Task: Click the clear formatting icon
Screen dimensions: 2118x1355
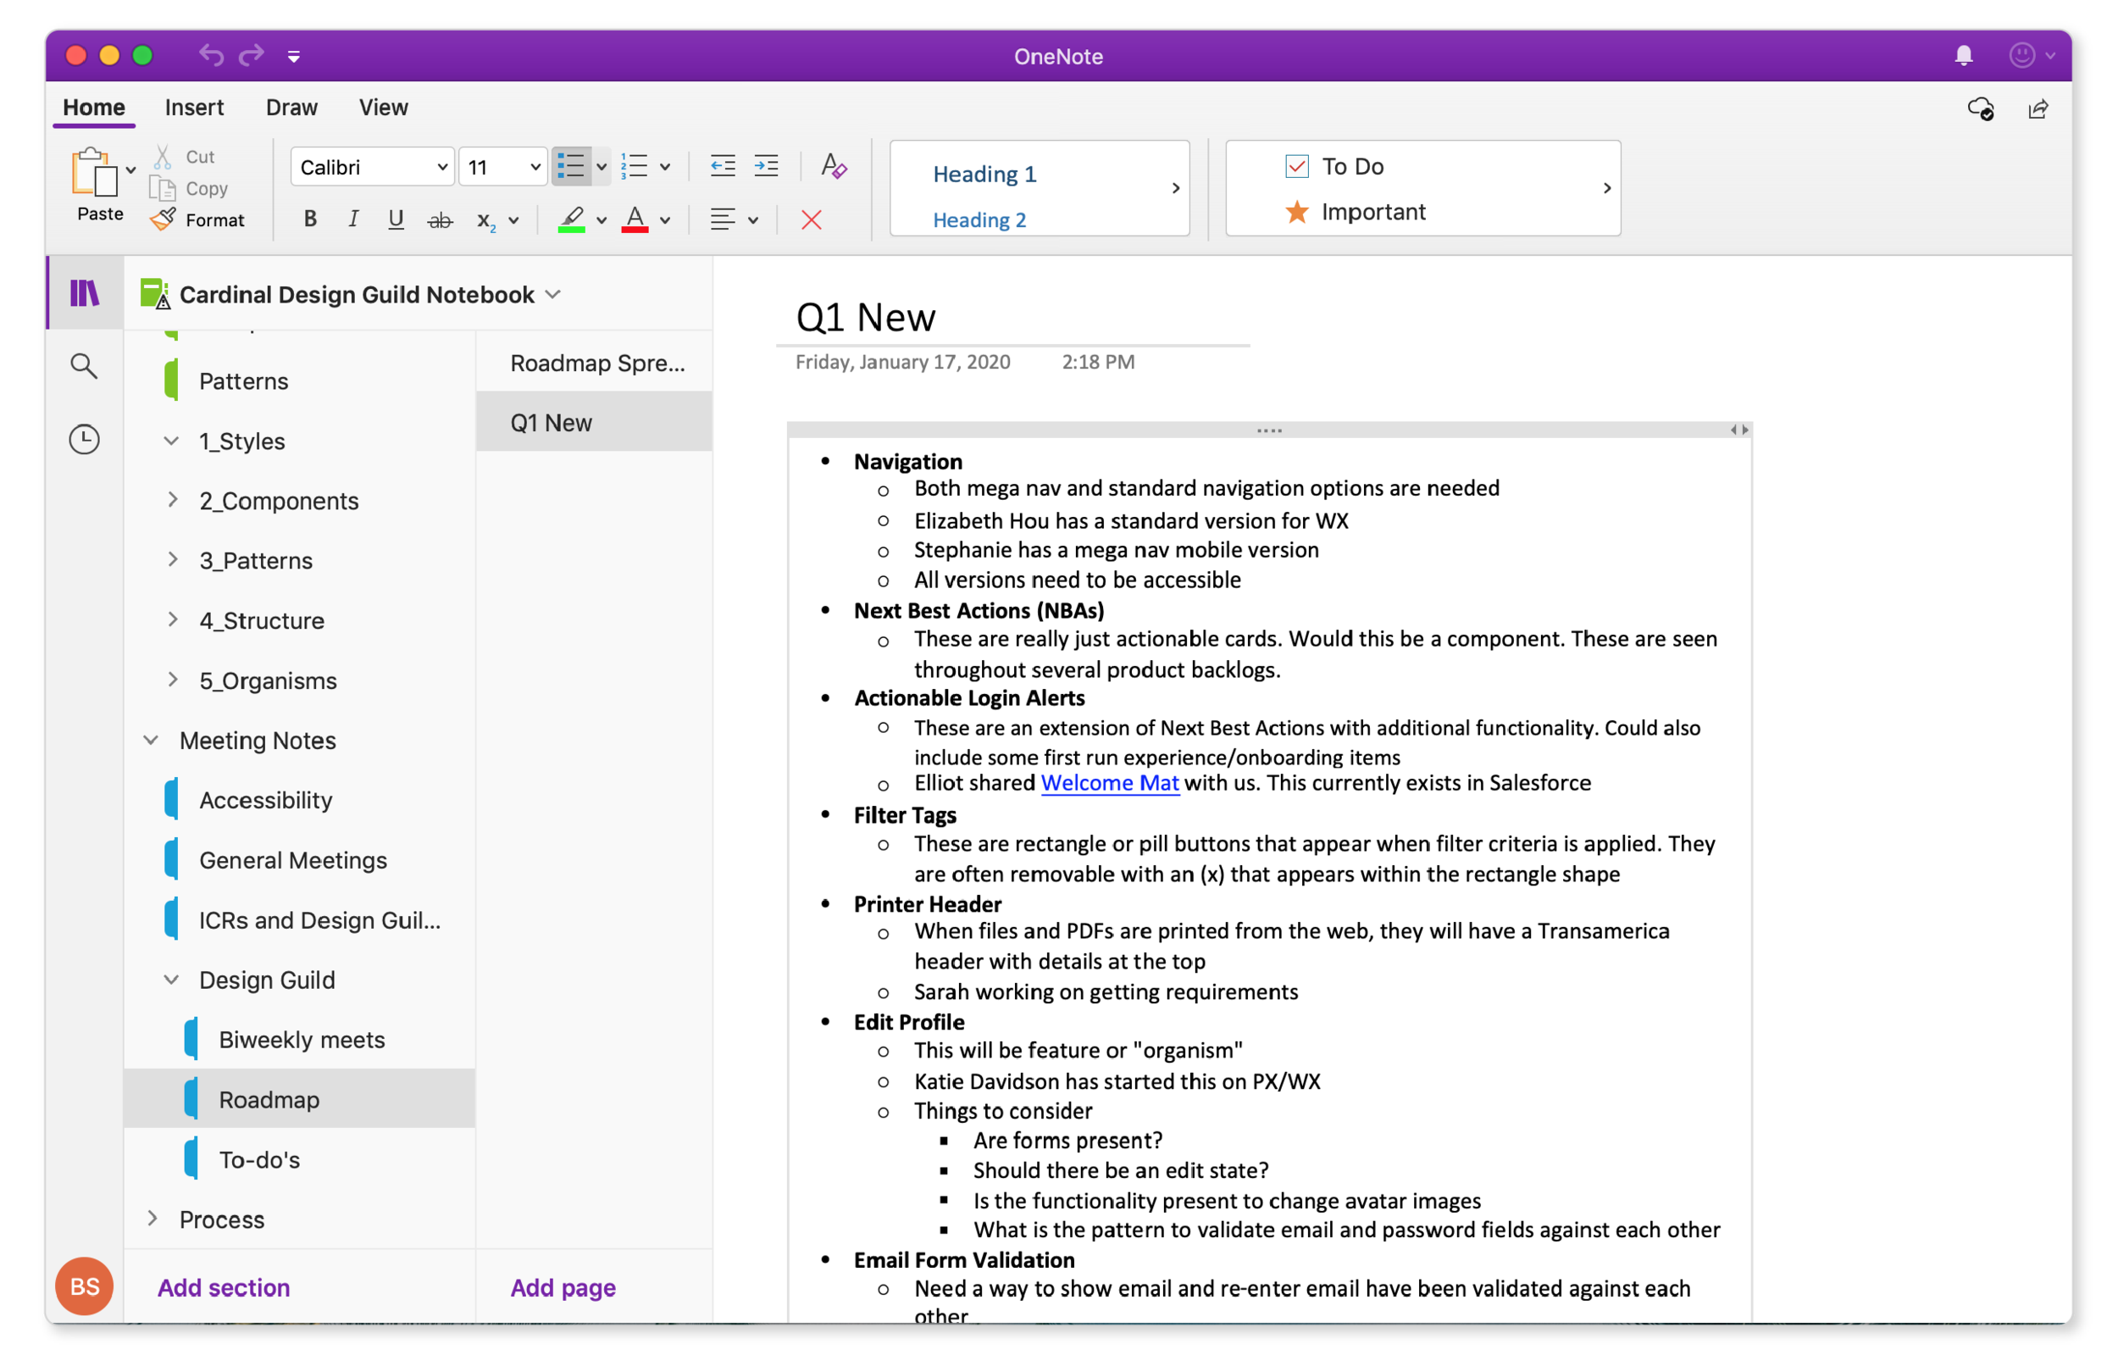Action: 833,166
